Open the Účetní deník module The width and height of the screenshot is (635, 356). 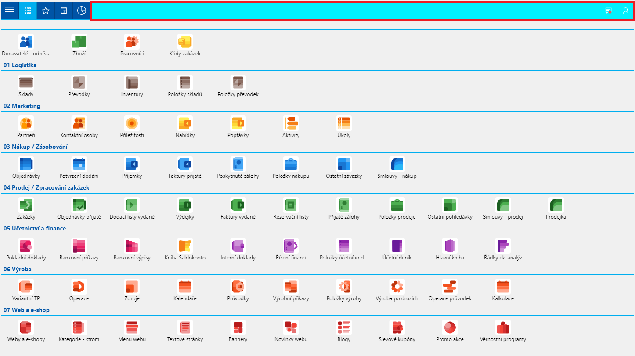point(397,246)
